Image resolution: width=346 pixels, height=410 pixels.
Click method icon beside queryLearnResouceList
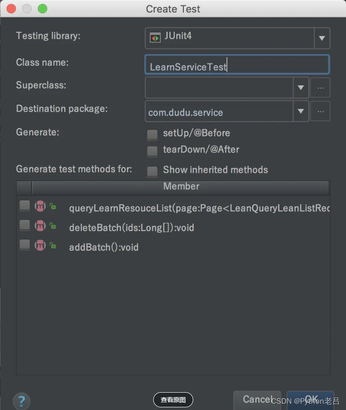tap(40, 207)
